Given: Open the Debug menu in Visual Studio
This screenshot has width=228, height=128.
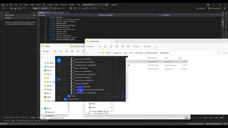Looking at the screenshot, I should click(x=38, y=5).
